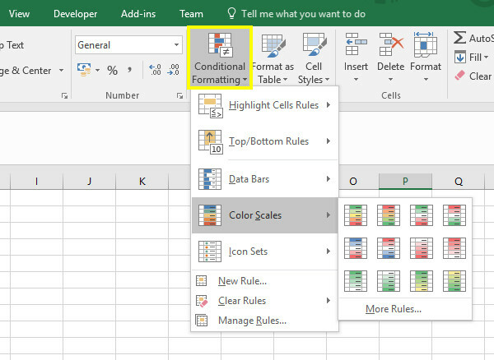Viewport: 494px width, 360px height.
Task: Click the New Rule icon
Action: (202, 280)
